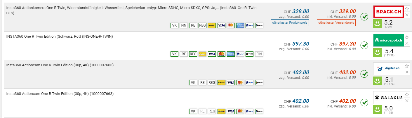Toggle favorite star for microspot.ch
Screen dimensions: 412x118
tap(407, 37)
